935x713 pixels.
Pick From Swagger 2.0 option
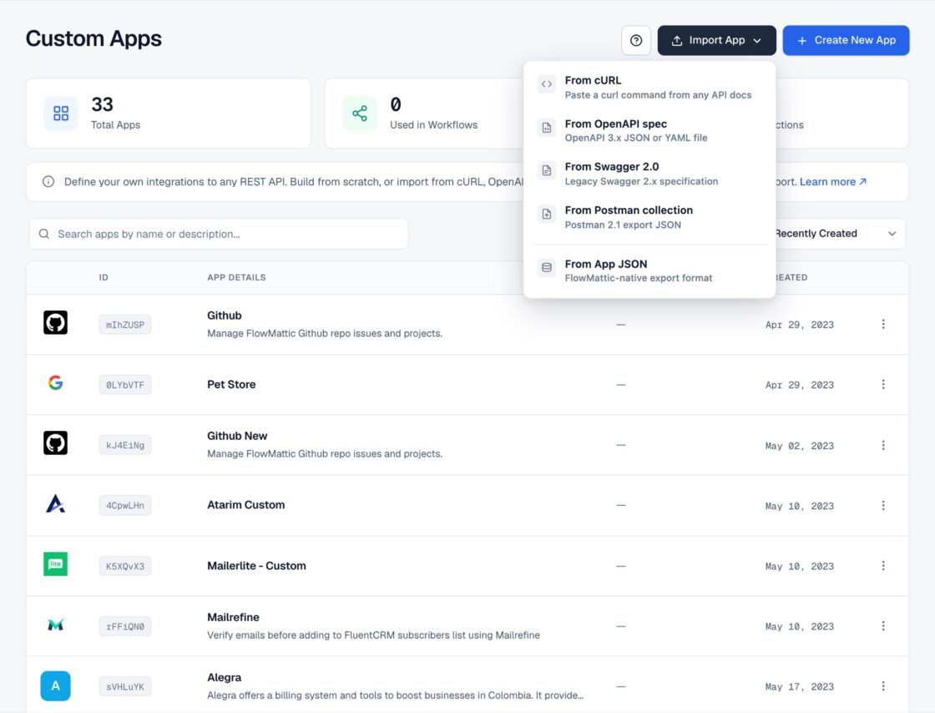pos(649,174)
